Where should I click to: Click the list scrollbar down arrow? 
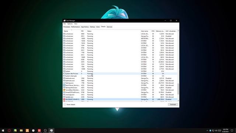pos(178,100)
